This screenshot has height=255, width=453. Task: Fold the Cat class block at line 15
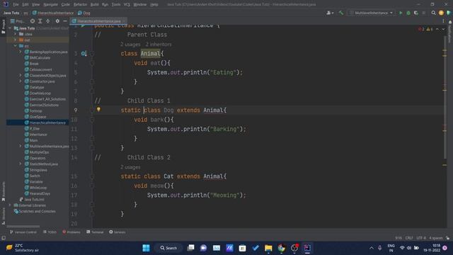[x=92, y=176]
